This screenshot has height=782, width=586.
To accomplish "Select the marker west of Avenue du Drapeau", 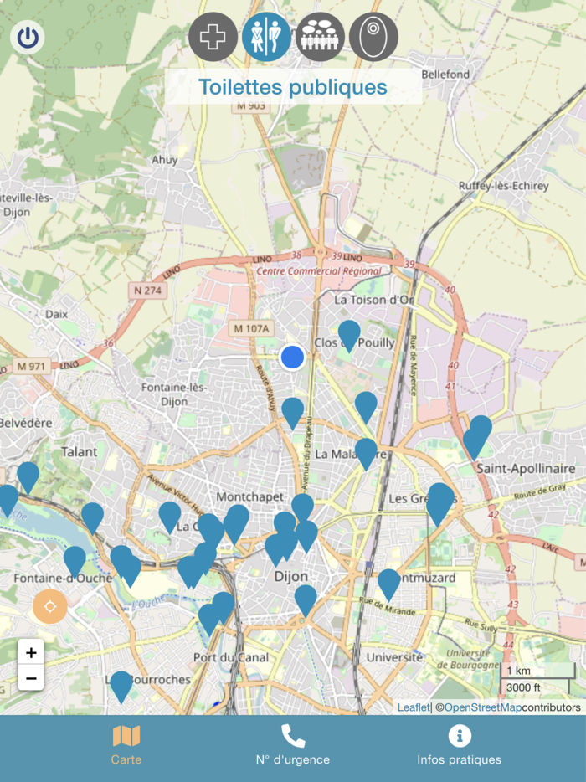I will 293,414.
